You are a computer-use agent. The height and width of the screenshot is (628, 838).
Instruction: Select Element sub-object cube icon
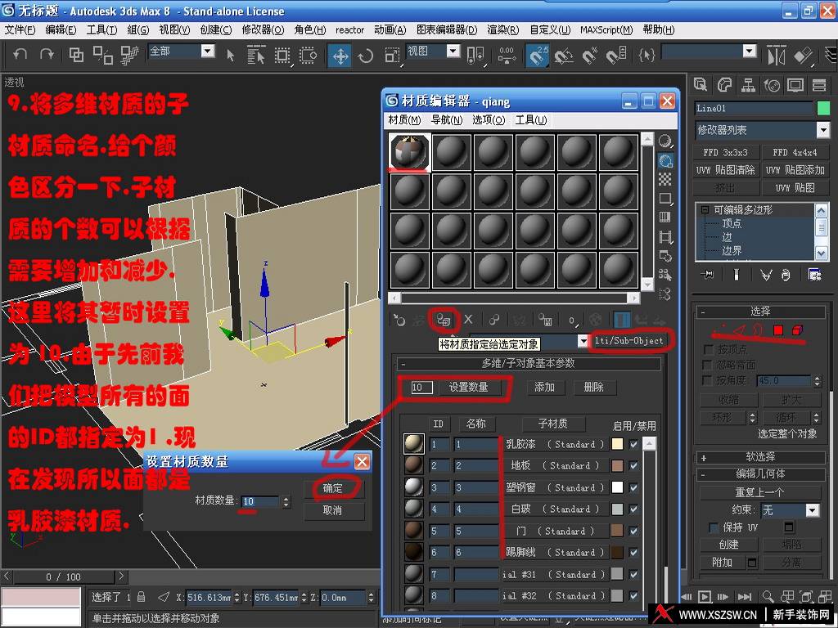(797, 330)
